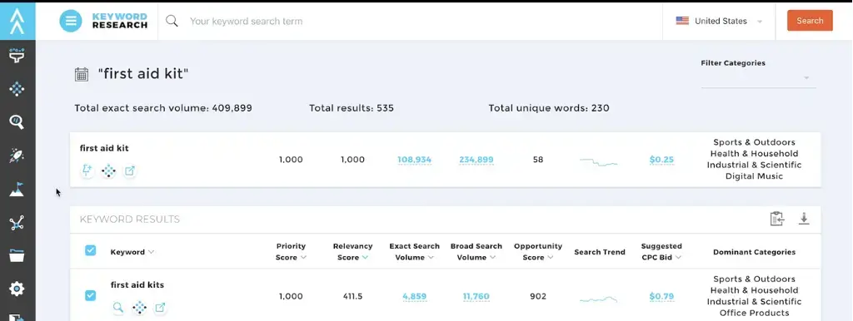
Task: Click the relevancy score 411.5 value
Action: pyautogui.click(x=352, y=297)
